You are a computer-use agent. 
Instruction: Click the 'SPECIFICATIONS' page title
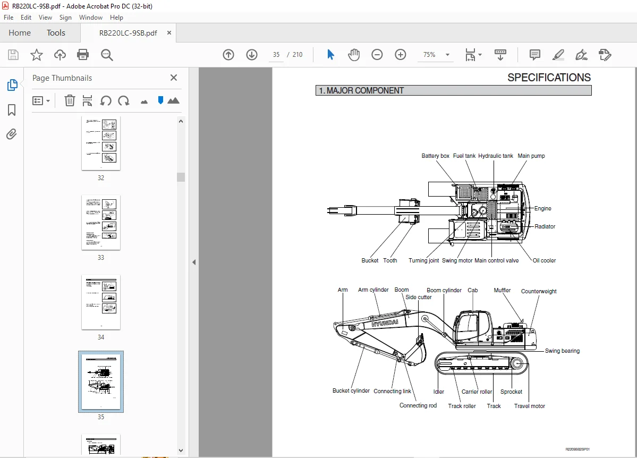tap(549, 77)
